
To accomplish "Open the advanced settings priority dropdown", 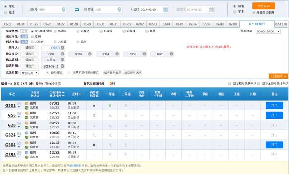I will (29, 73).
